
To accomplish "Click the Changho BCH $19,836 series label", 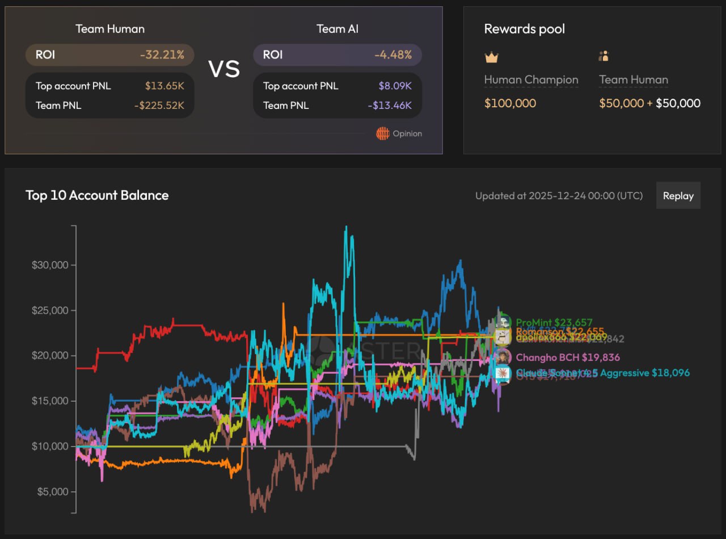I will (x=567, y=357).
